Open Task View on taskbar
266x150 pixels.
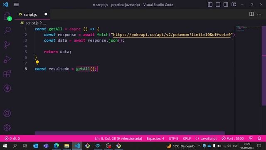point(25,146)
